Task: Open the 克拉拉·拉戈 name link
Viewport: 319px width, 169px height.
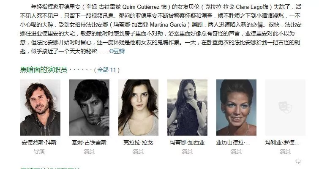Action: (138, 142)
